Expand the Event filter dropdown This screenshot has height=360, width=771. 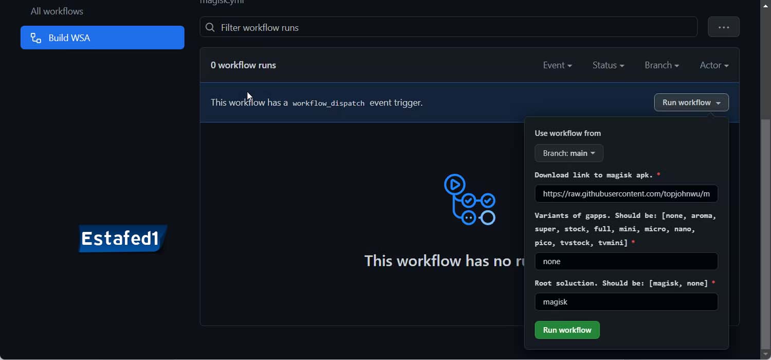click(557, 65)
